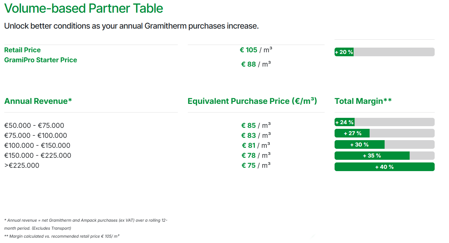Click the Retail Price label

[x=22, y=50]
